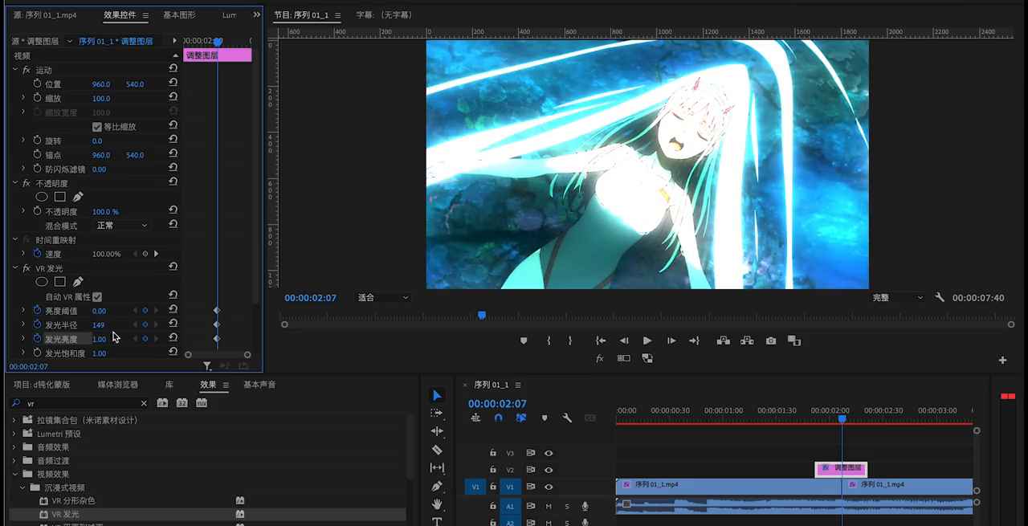Image resolution: width=1028 pixels, height=526 pixels.
Task: Click the Lift button in program monitor
Action: coord(724,340)
